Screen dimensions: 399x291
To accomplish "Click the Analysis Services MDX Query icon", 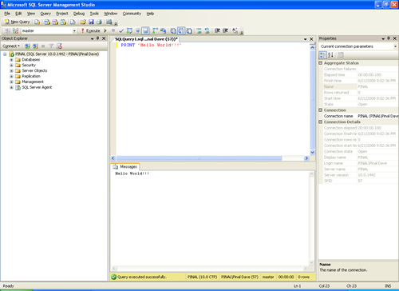I will [47, 22].
